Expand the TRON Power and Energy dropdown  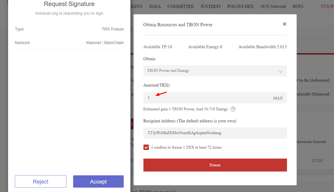coord(215,71)
